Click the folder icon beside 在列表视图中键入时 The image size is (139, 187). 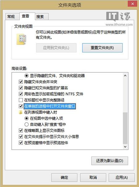(21, 112)
